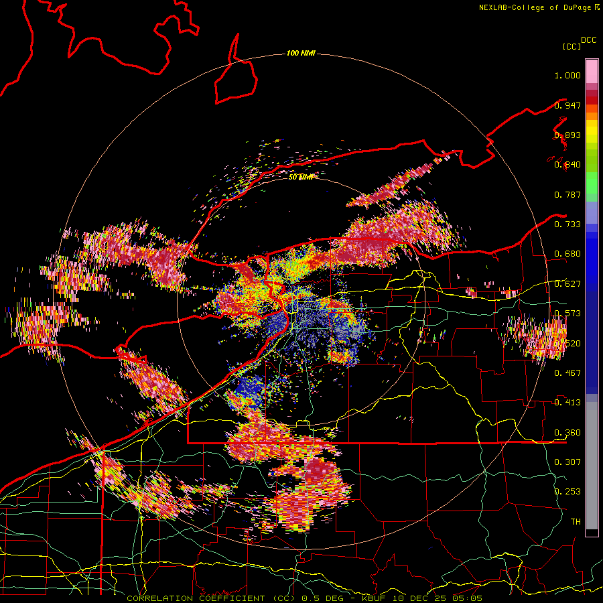This screenshot has height=603, width=603.
Task: Select the 0.307 legend value
Action: coord(567,462)
